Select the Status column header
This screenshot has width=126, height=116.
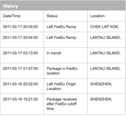(65, 16)
